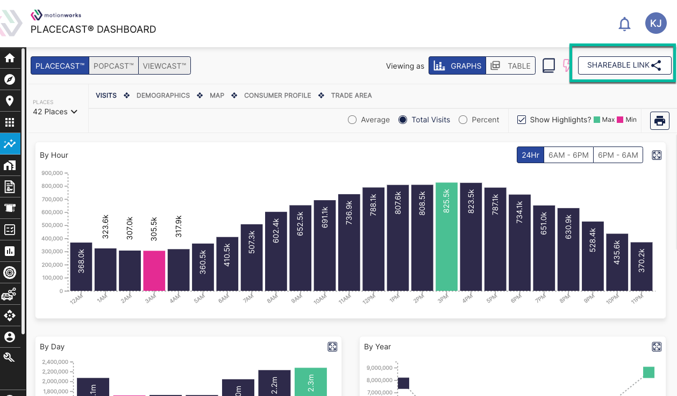Select the Total Visits radio button
Viewport: 677px width, 396px height.
(x=403, y=120)
